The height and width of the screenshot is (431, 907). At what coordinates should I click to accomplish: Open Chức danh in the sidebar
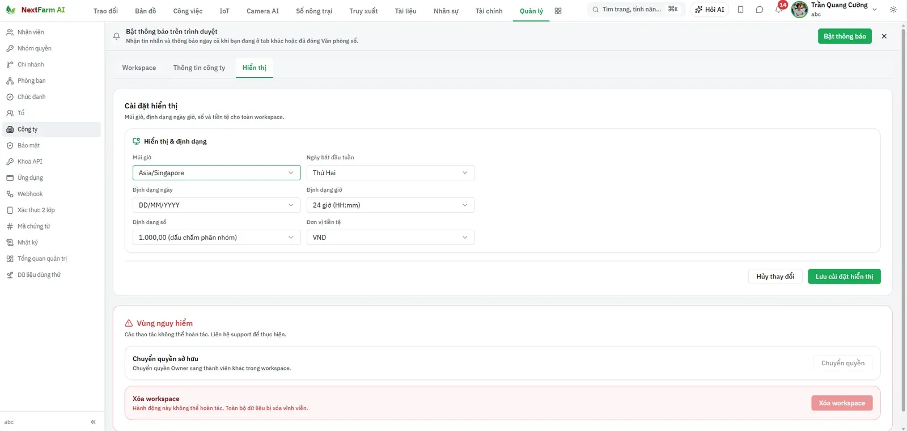[x=52, y=97]
